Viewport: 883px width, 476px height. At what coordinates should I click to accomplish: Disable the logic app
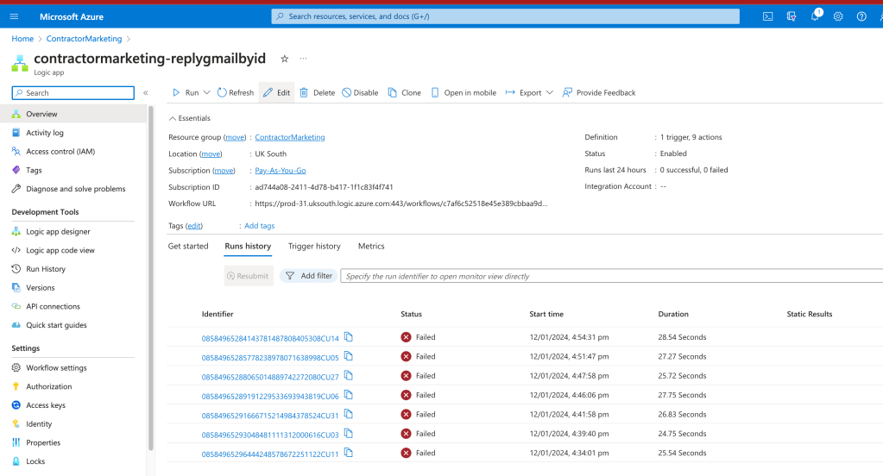pos(360,93)
